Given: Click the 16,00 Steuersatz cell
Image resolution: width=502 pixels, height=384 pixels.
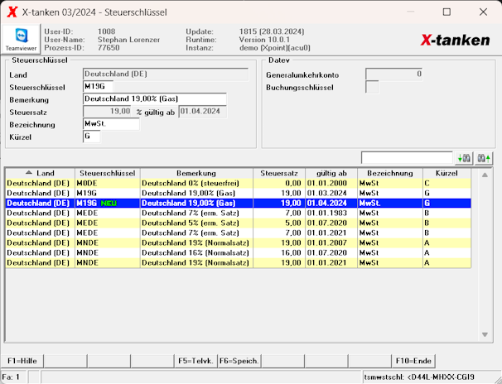Looking at the screenshot, I should [x=279, y=252].
